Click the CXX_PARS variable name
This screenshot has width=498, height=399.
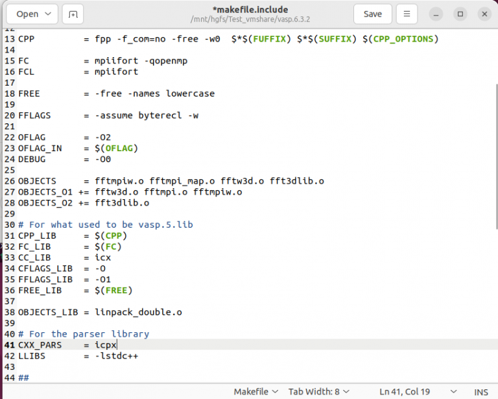(x=40, y=345)
